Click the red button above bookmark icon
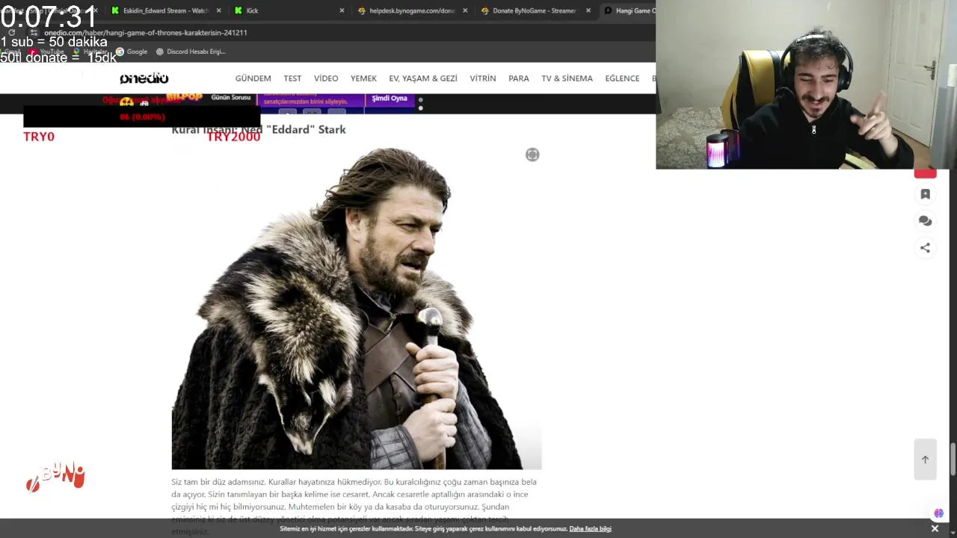The image size is (957, 538). [925, 174]
